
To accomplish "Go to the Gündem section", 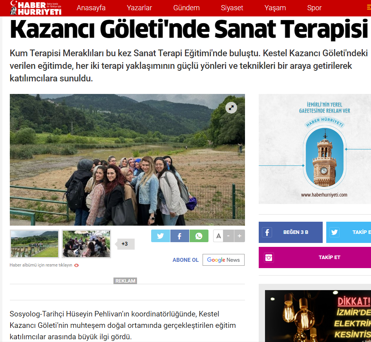I will click(x=186, y=8).
